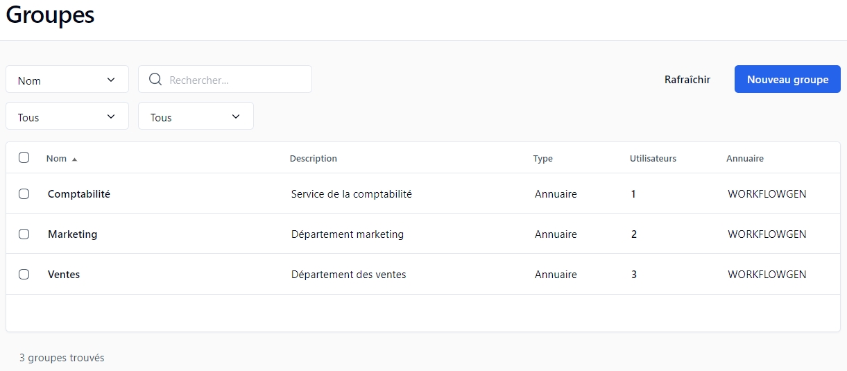Click the Annuaire column header
The image size is (847, 371).
[x=744, y=159]
